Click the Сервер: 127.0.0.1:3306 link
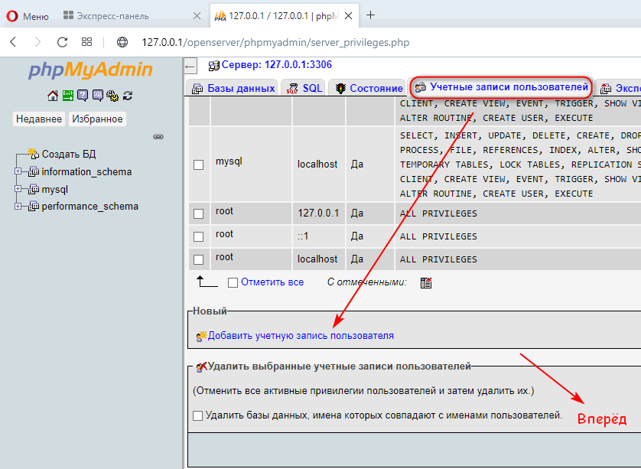Screen dimensions: 641x469 [x=276, y=64]
